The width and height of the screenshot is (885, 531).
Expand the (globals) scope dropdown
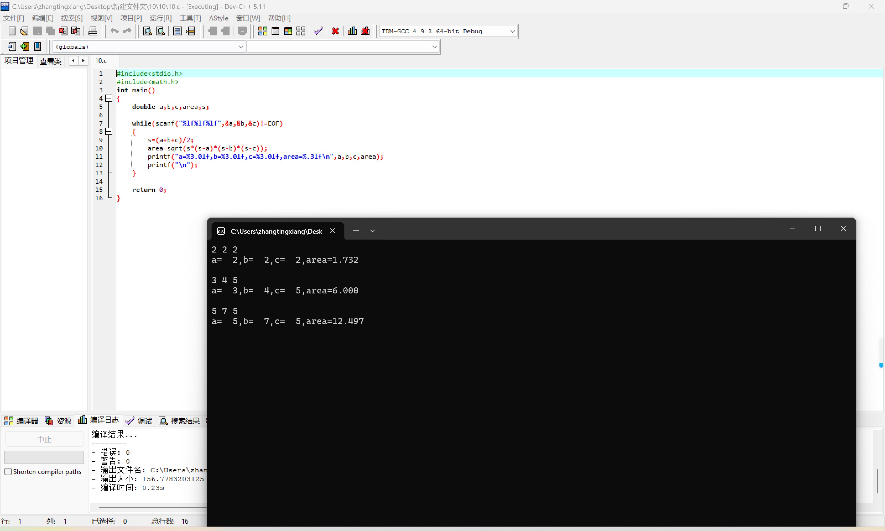pyautogui.click(x=241, y=47)
